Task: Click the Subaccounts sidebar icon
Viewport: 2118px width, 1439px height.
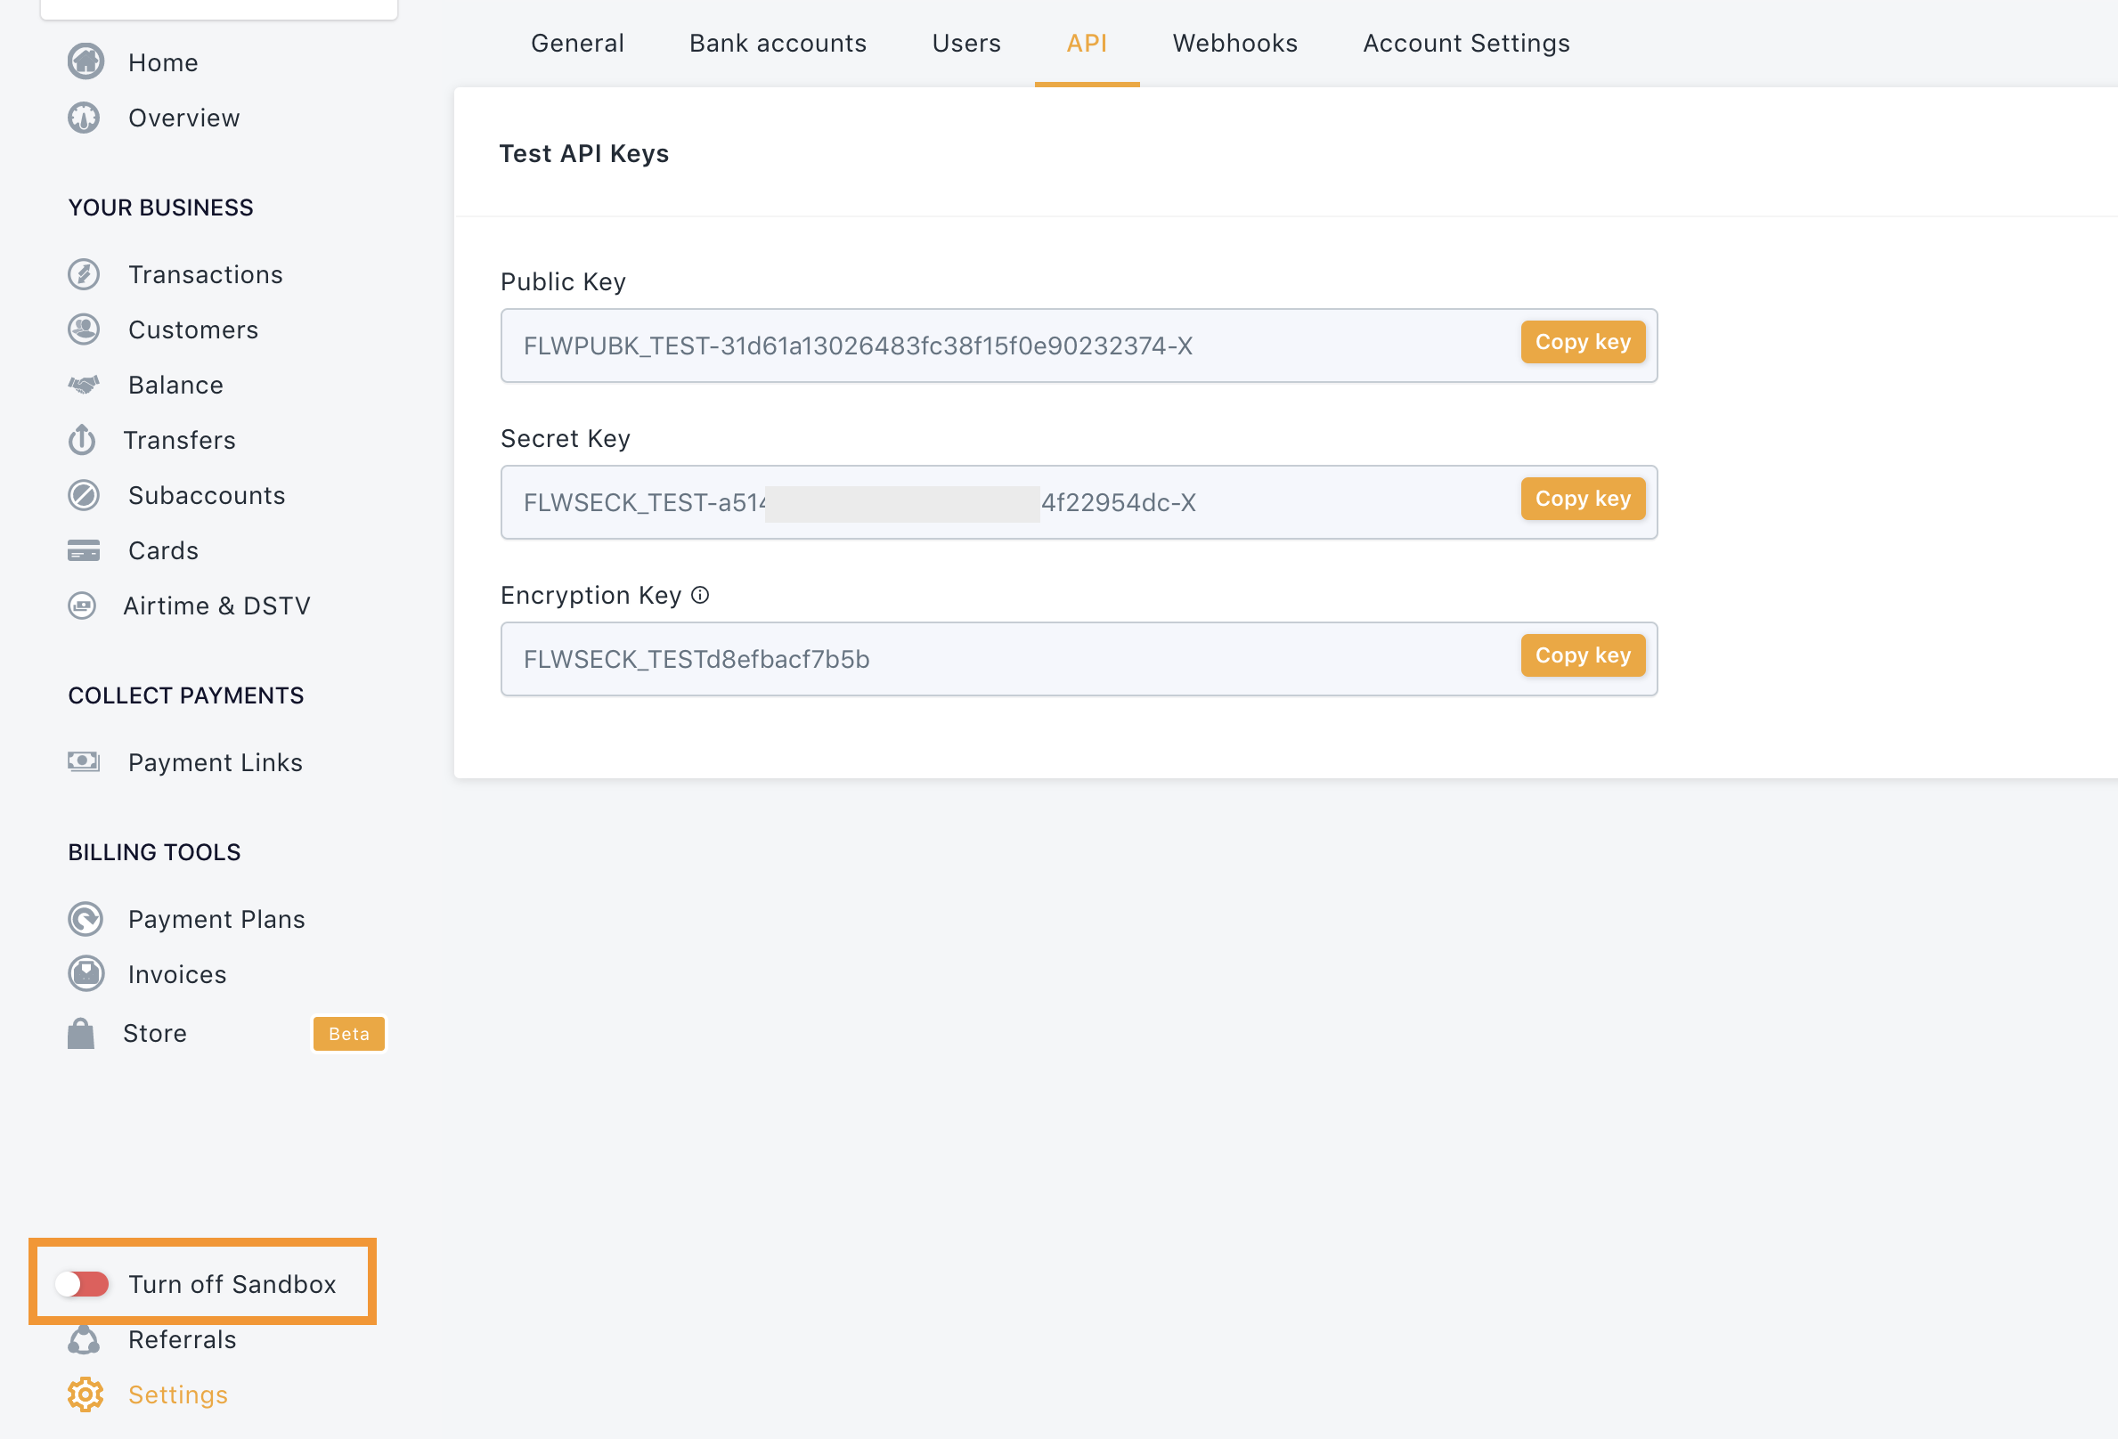Action: click(x=84, y=495)
